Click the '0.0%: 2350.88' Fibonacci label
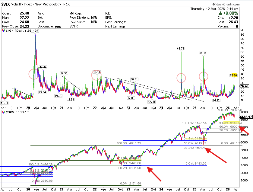253x192 pixels. point(42,181)
